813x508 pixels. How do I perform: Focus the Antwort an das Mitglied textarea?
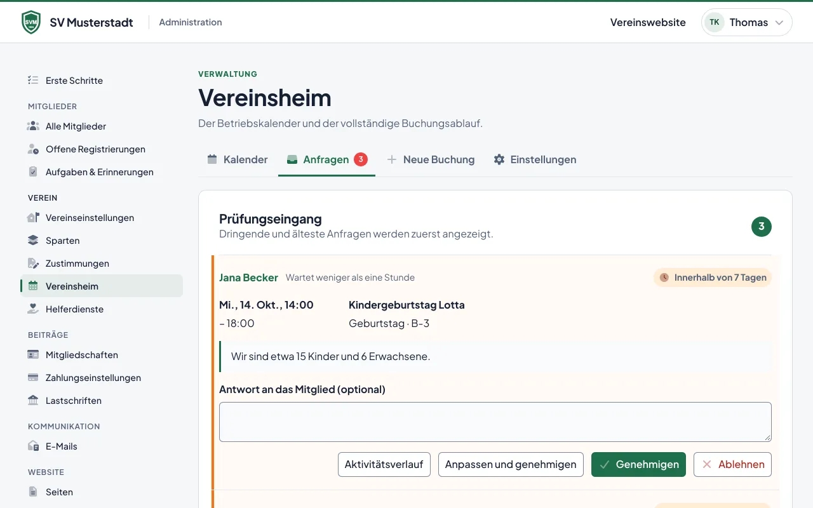click(495, 422)
